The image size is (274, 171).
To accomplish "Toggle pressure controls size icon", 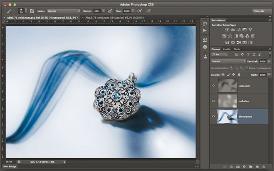I will pos(148,11).
